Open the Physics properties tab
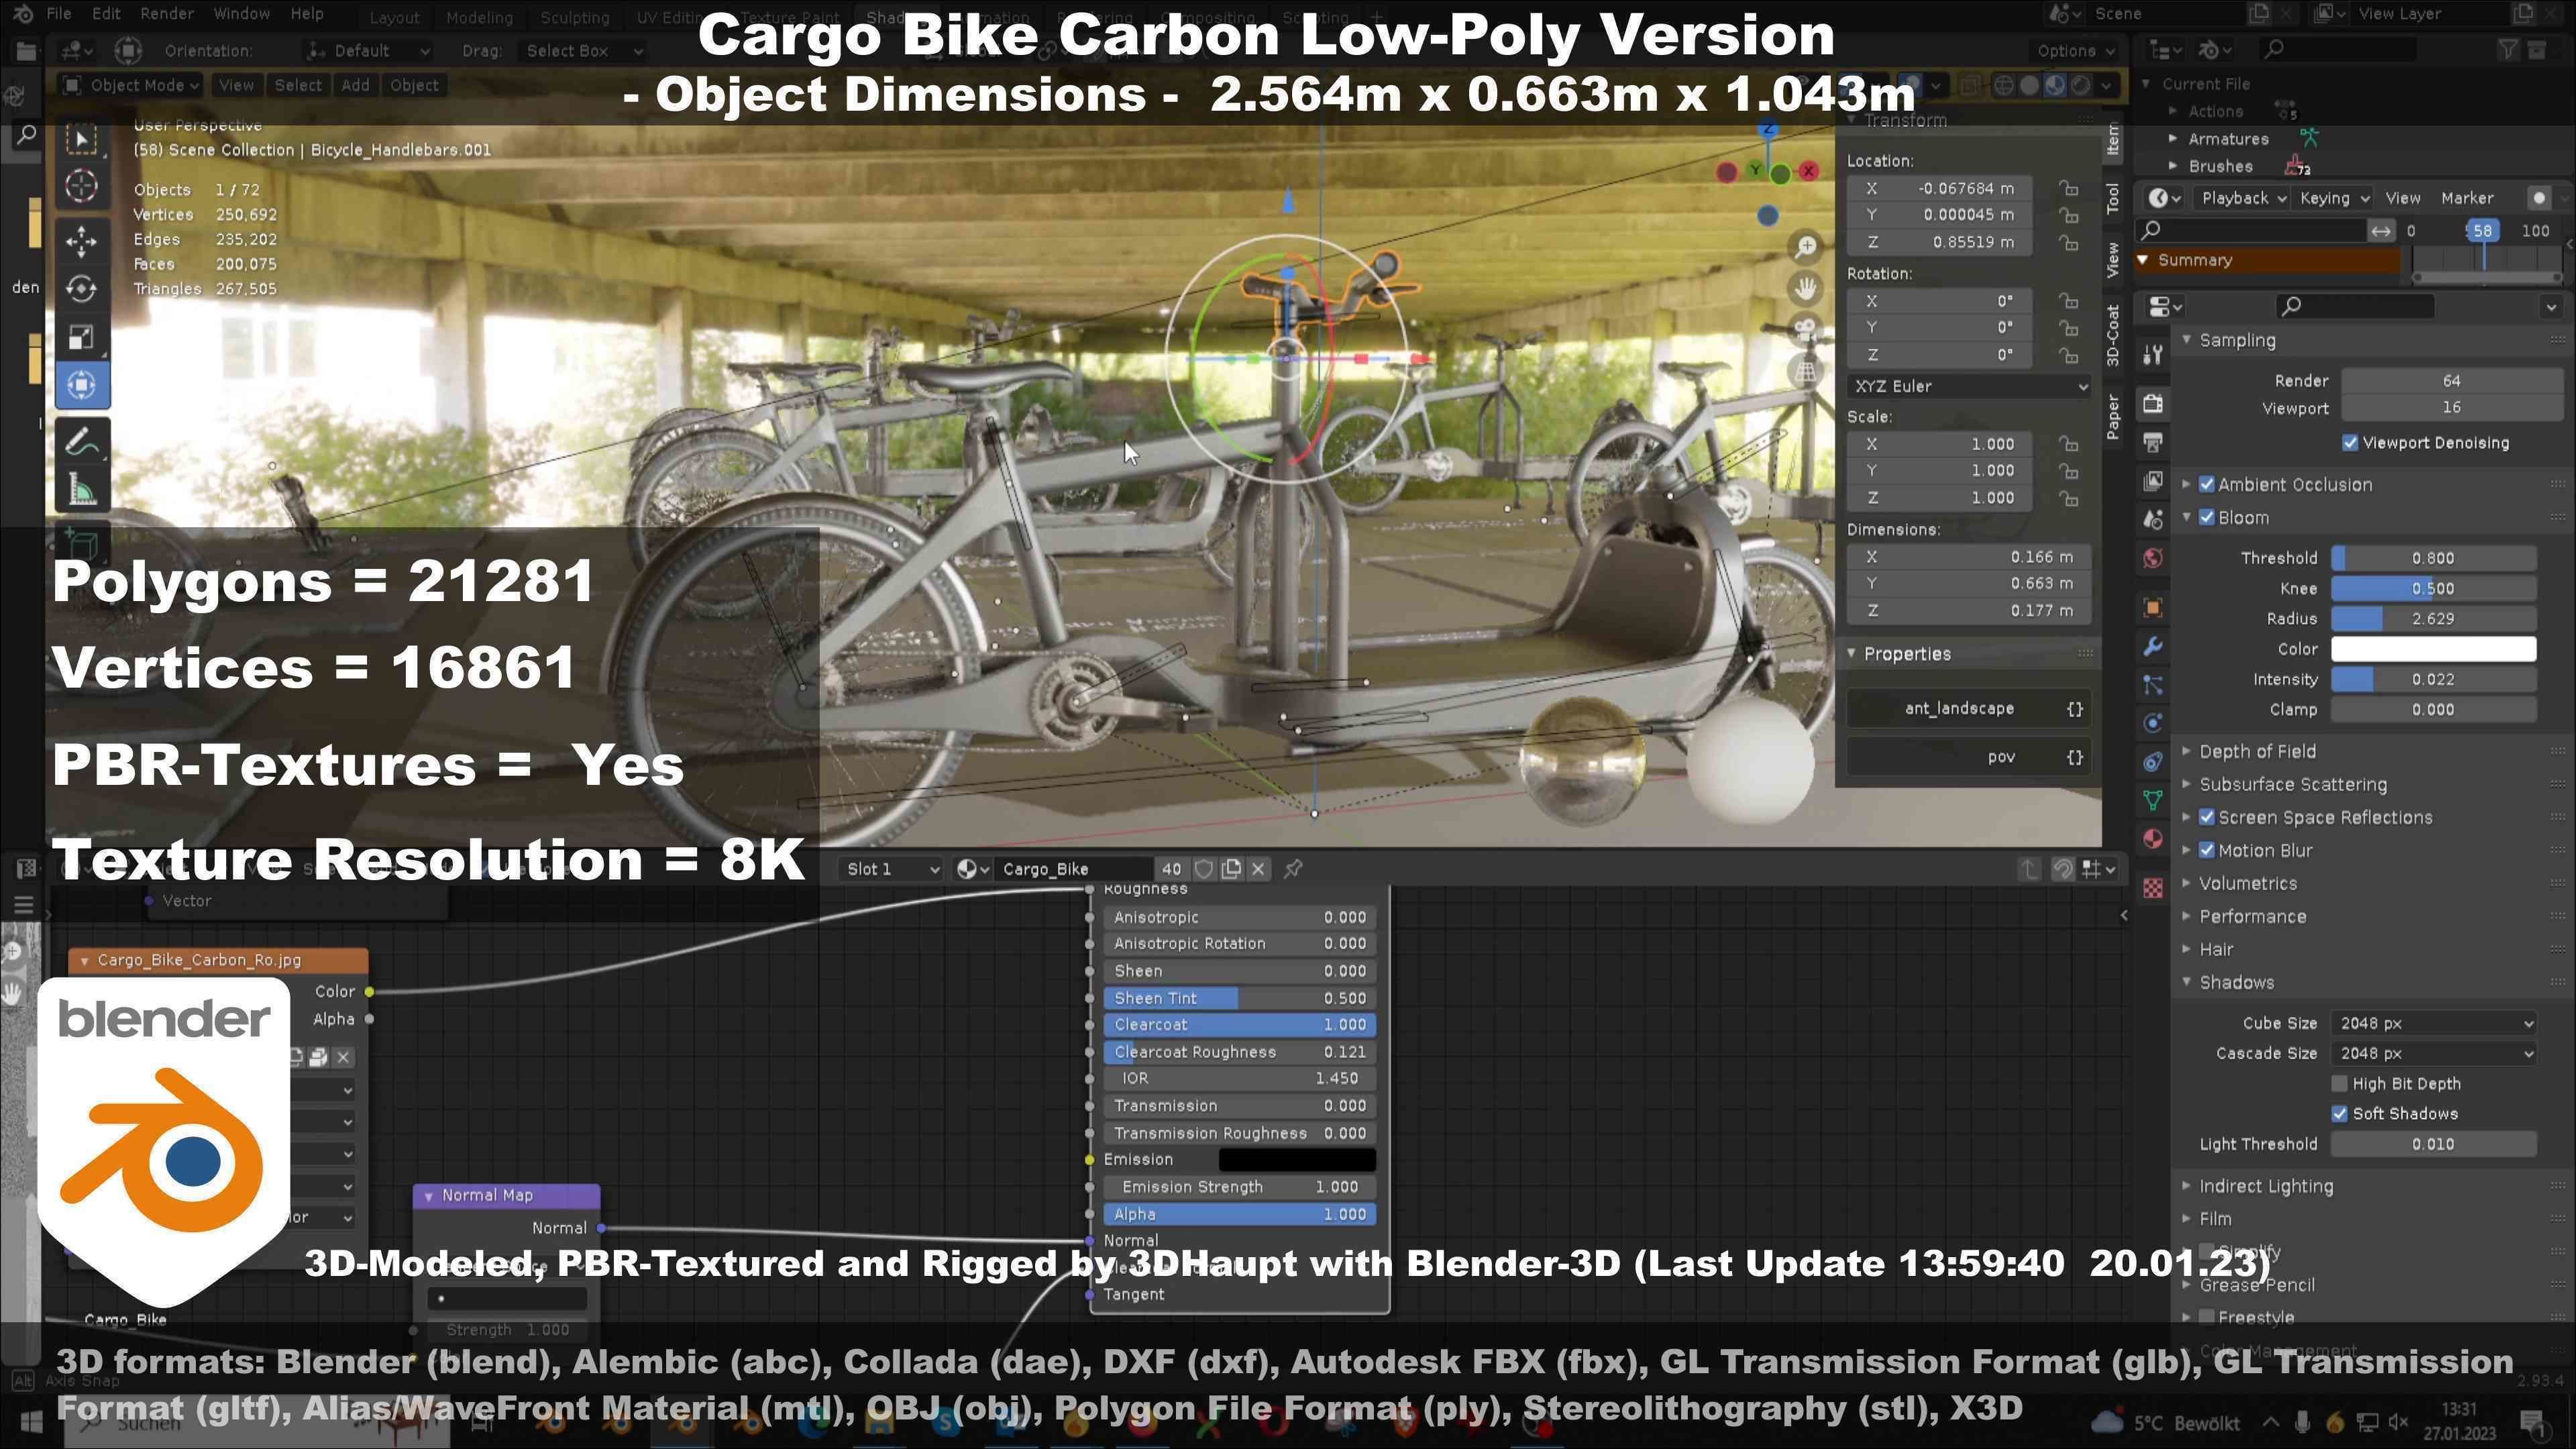Image resolution: width=2576 pixels, height=1449 pixels. click(2153, 723)
